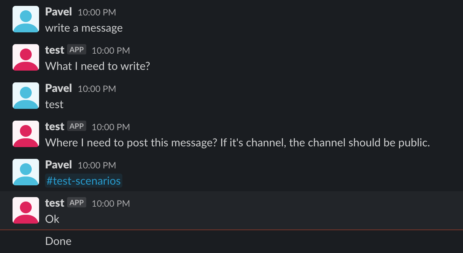Screen dimensions: 463x253
Task: Open Pavel's profile from name above "write a message"
Action: point(59,12)
